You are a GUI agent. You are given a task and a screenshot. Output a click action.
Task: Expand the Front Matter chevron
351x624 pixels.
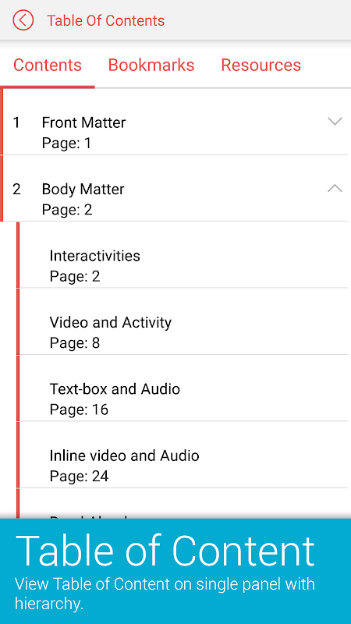click(335, 122)
